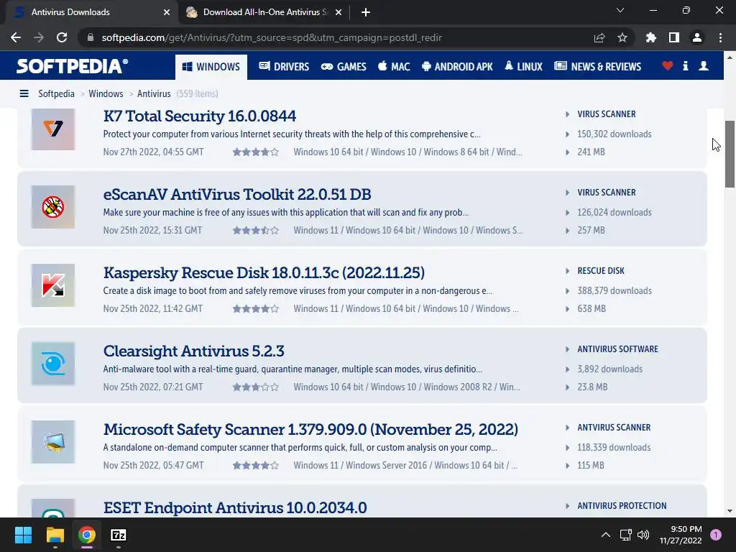Open a new browser tab

pyautogui.click(x=366, y=12)
